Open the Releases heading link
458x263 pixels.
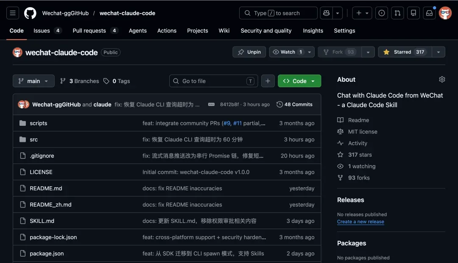(x=351, y=200)
